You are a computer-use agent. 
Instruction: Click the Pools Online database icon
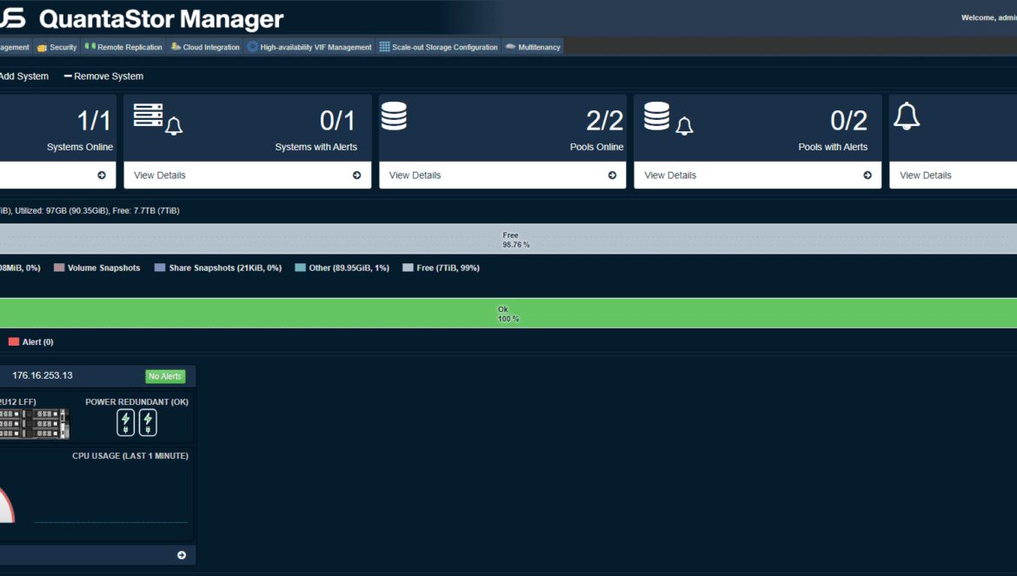coord(394,116)
